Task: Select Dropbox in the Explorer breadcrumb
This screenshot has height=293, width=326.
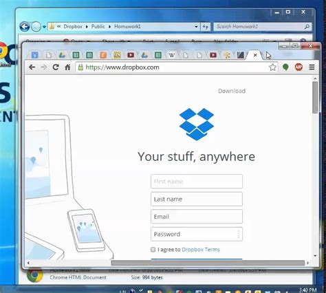Action: tap(73, 26)
